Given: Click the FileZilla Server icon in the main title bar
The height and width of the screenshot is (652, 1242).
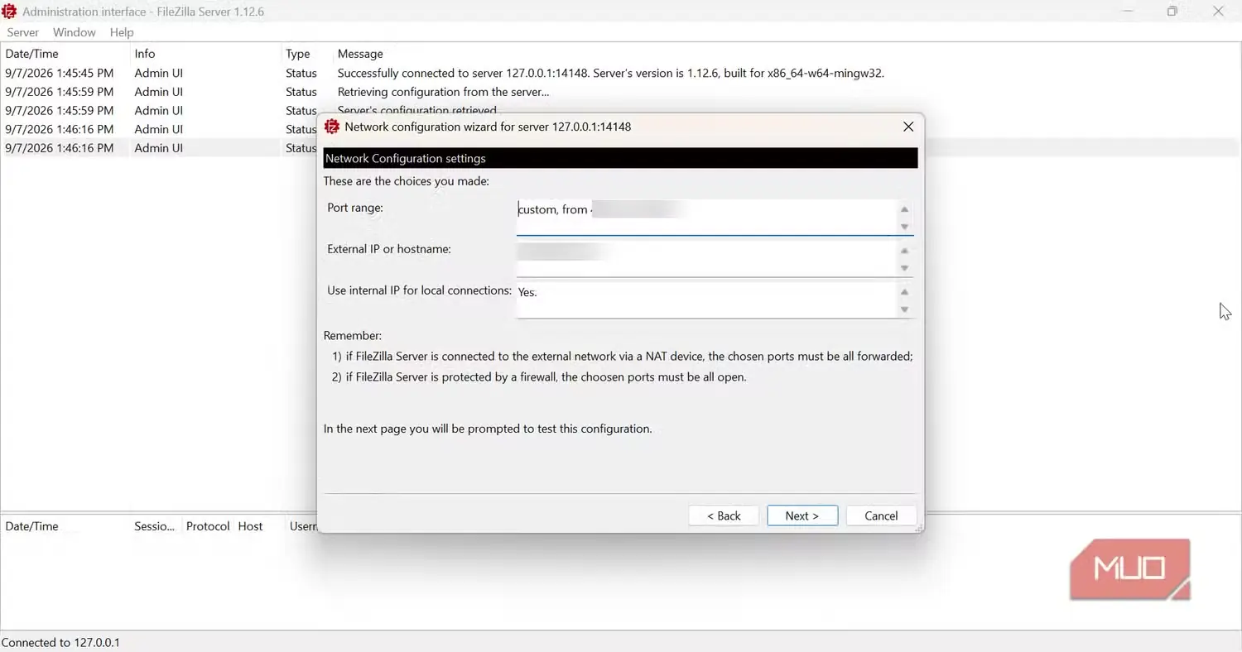Looking at the screenshot, I should [10, 12].
